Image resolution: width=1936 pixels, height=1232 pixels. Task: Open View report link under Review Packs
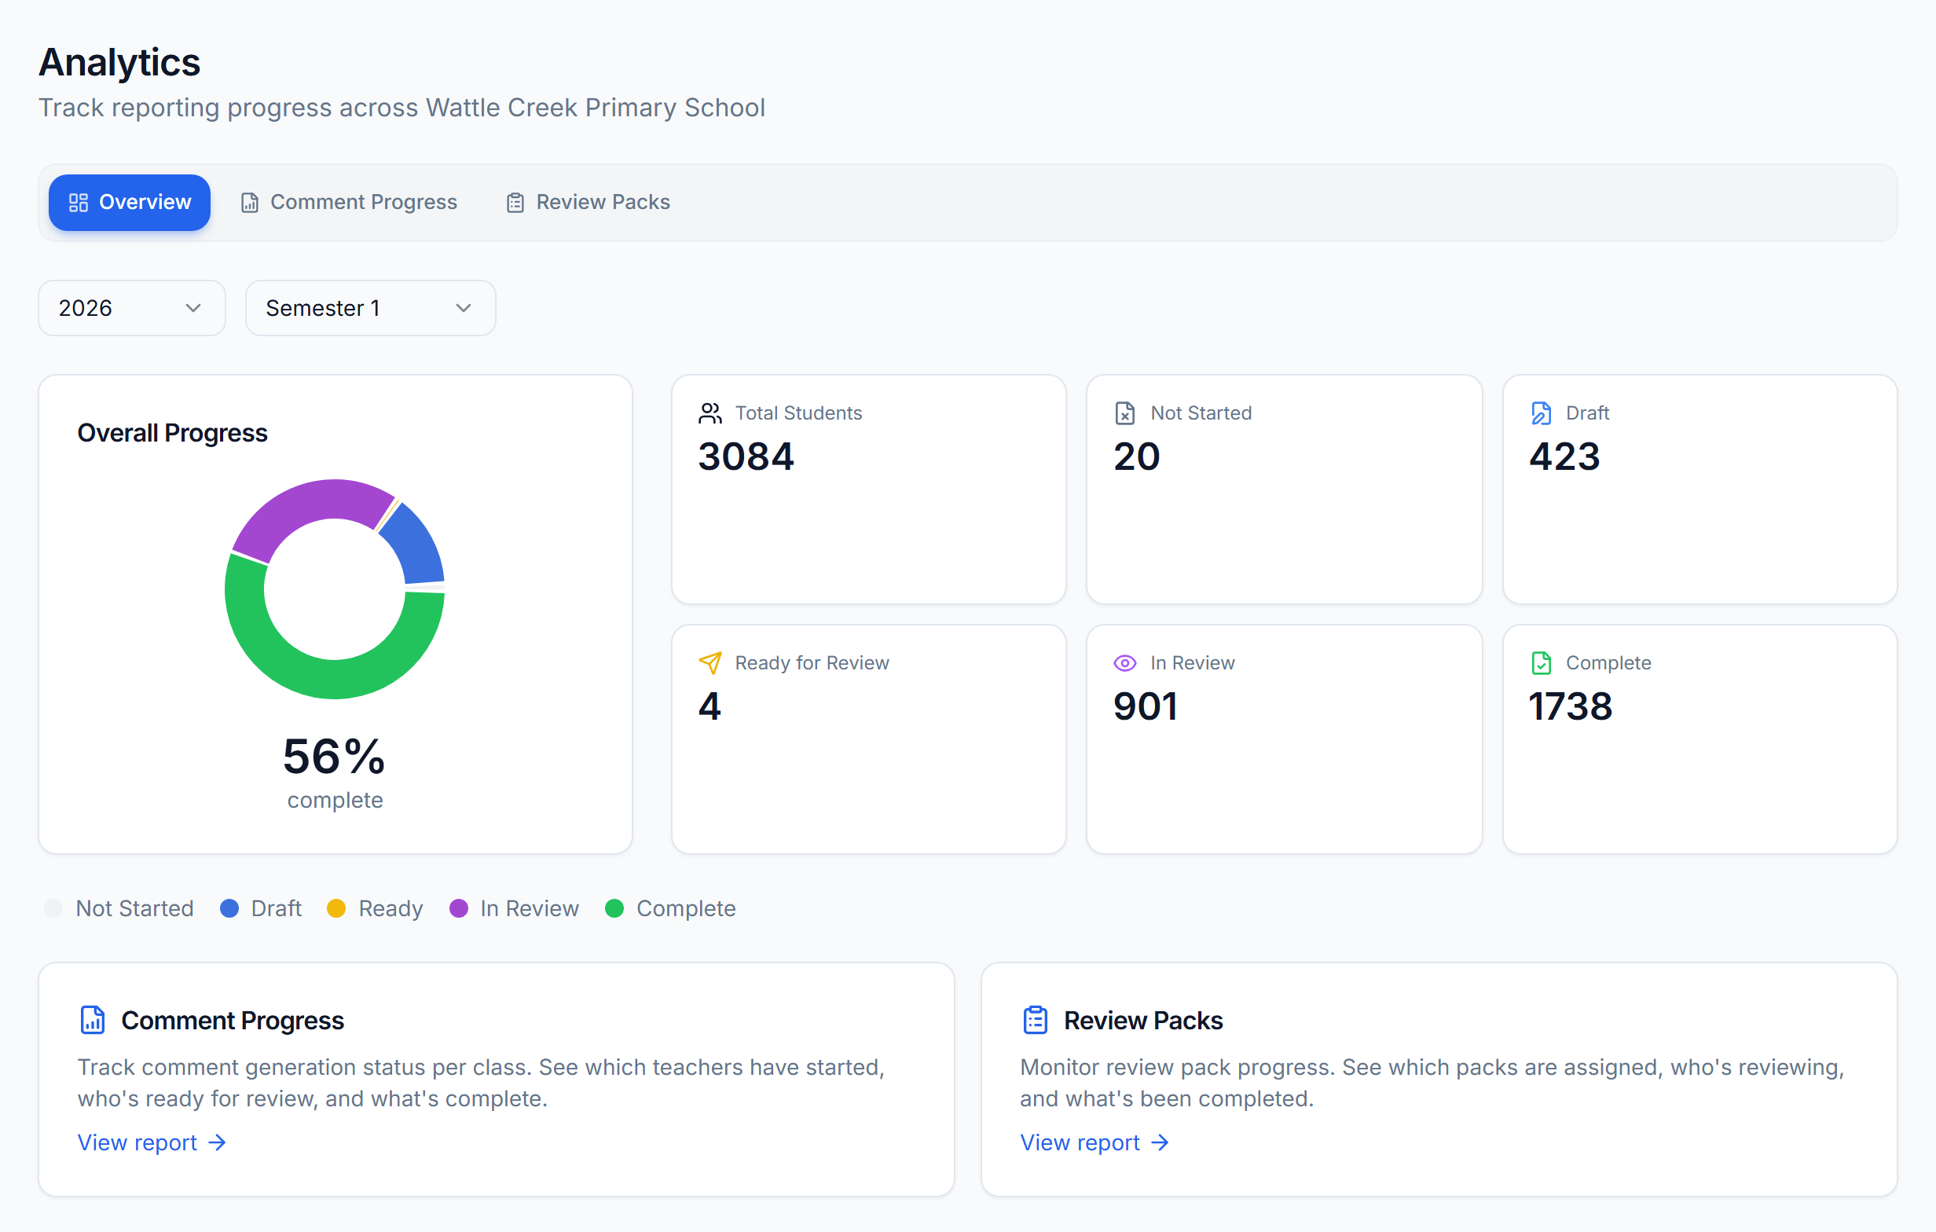[x=1094, y=1142]
